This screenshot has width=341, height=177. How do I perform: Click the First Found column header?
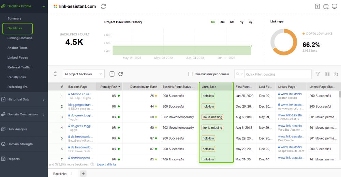pyautogui.click(x=244, y=87)
